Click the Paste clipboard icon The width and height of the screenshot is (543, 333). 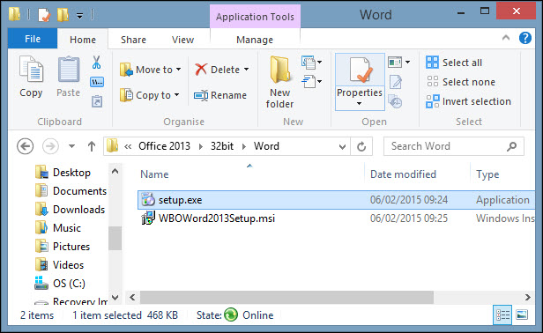tap(68, 69)
